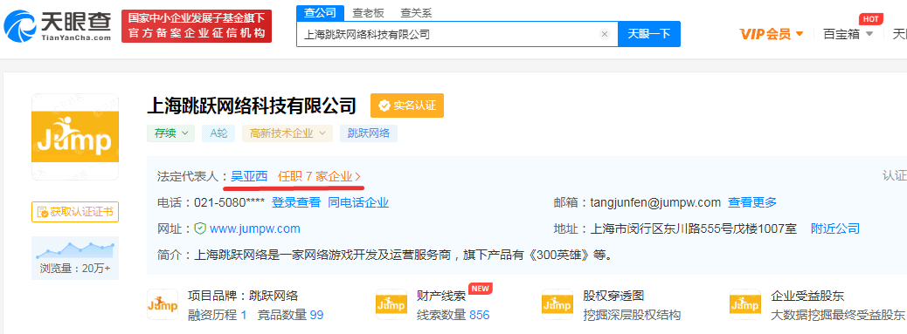Click the 竞品数量 count 99
Image resolution: width=907 pixels, height=334 pixels.
pos(316,315)
